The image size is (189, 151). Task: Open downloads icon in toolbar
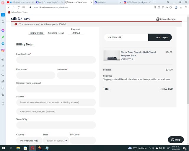pos(181,7)
